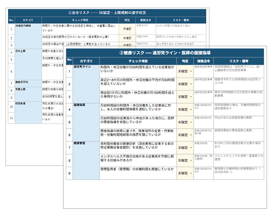Viewport: 272px width, 222px height.
Task: Click the legal-risk item 36協定を締結し、労基署に届出
Action: coord(80,29)
